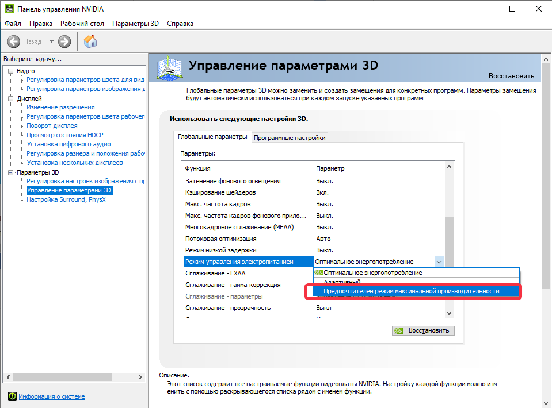This screenshot has width=552, height=408.
Task: Switch to Программные настройки tab
Action: [x=290, y=138]
